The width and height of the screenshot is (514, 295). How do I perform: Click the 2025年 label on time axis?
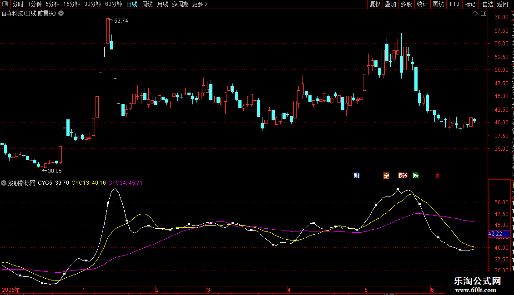coord(11,290)
